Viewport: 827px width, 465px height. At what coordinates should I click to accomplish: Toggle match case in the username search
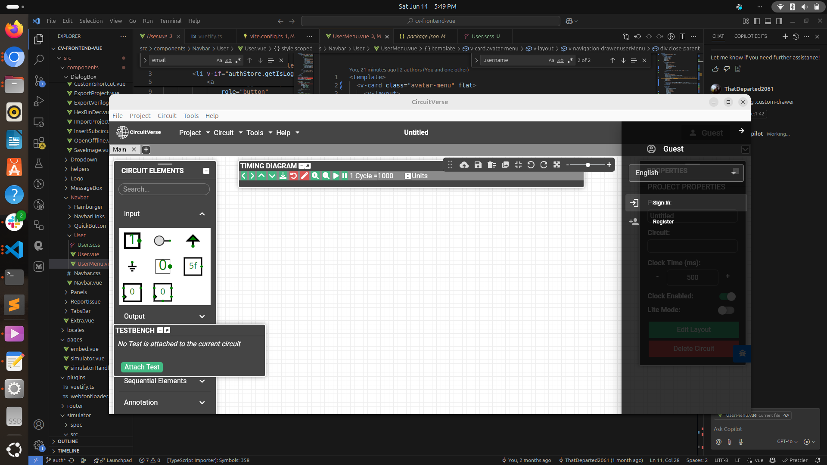pyautogui.click(x=551, y=60)
